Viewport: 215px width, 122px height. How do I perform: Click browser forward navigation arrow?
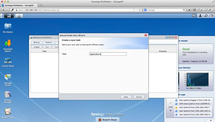(7, 10)
